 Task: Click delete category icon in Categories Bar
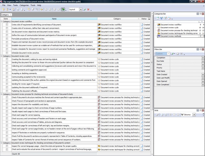pos(169,18)
